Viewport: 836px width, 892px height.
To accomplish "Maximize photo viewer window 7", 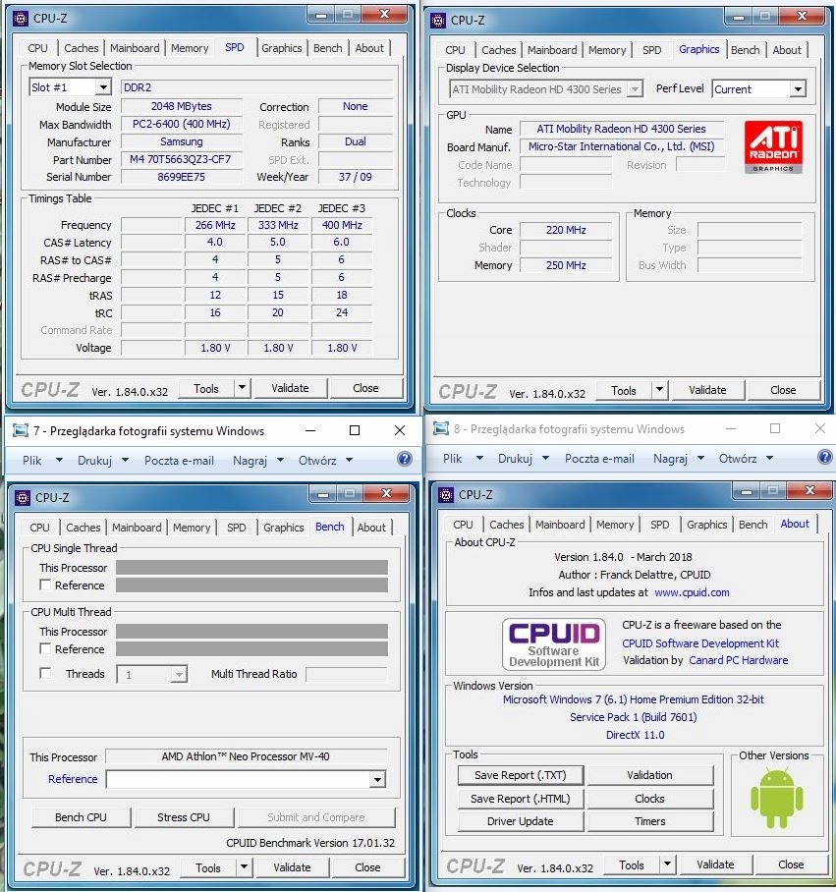I will [355, 430].
